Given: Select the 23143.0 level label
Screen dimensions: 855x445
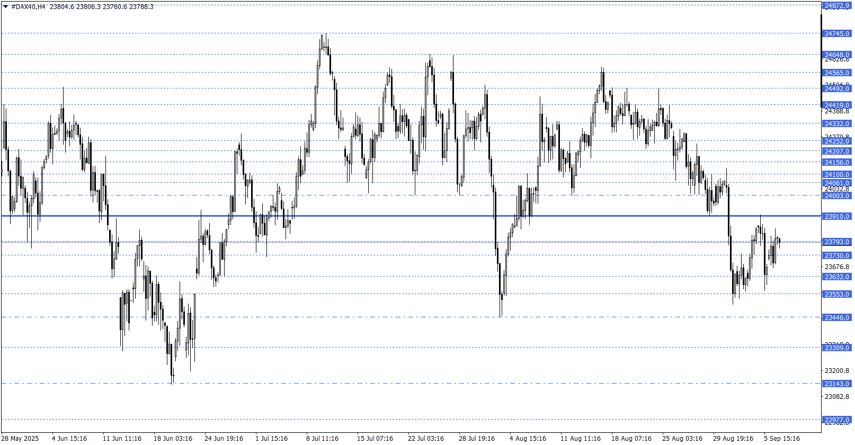Looking at the screenshot, I should (x=836, y=384).
